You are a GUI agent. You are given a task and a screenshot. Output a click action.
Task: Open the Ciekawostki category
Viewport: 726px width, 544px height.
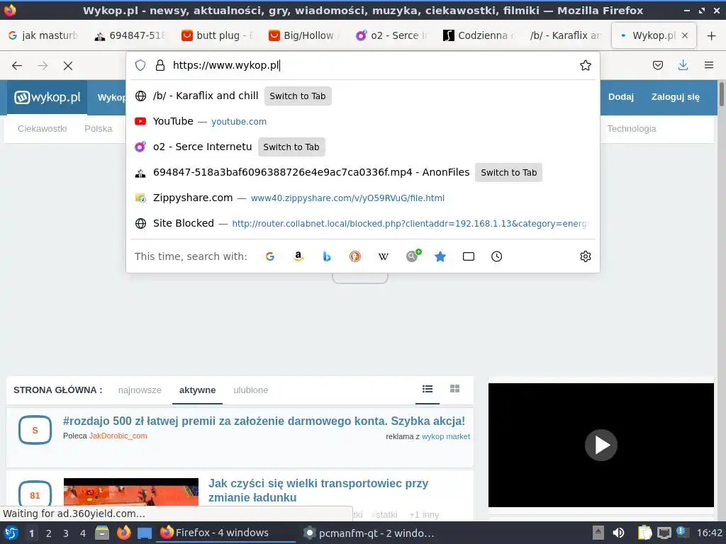(42, 129)
